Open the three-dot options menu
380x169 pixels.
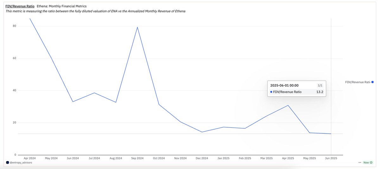(x=360, y=163)
